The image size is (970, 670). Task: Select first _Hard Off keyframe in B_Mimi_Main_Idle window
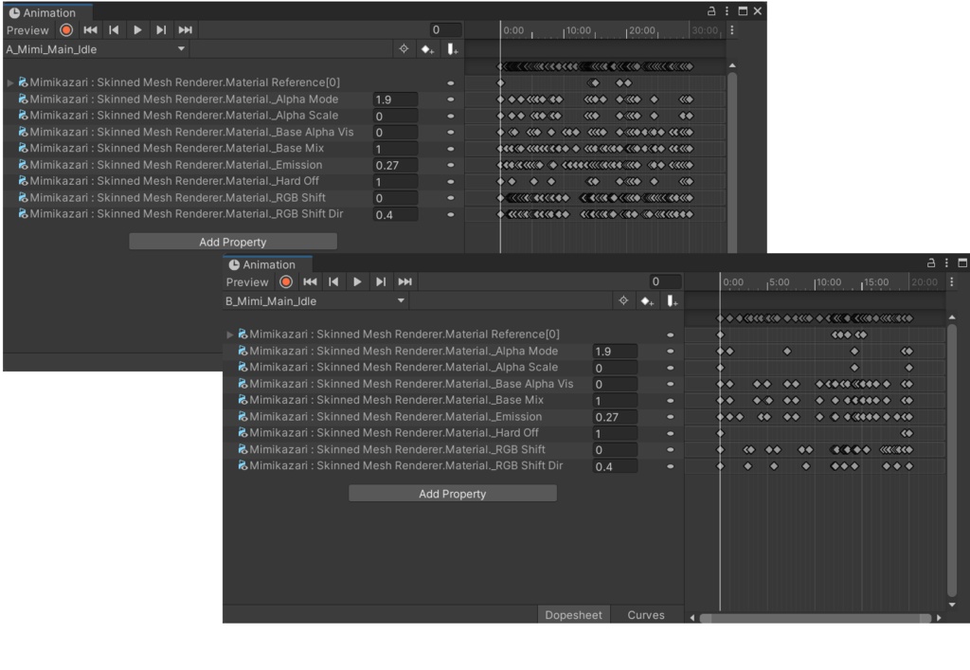[720, 433]
